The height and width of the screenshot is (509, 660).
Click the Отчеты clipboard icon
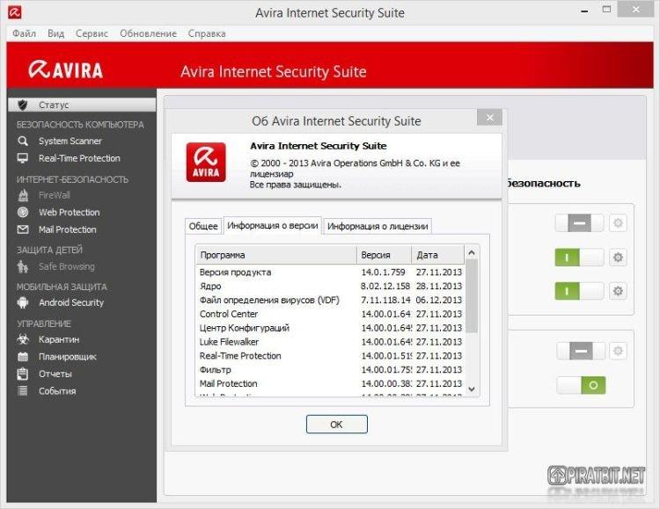coord(23,374)
